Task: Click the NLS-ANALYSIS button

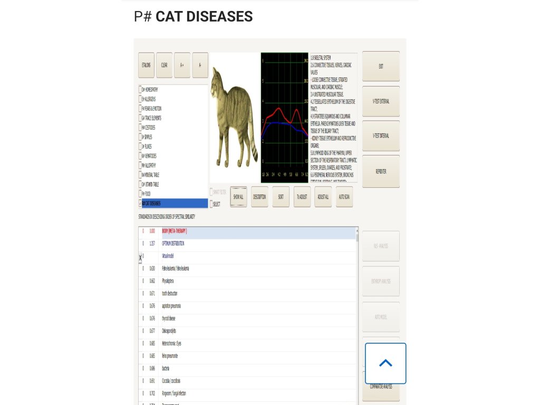Action: [x=381, y=246]
